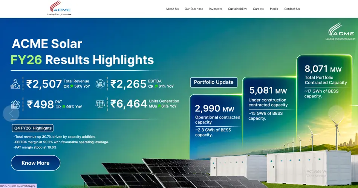Click the Portfolio Update label
Viewport: 358px width, 188px height.
click(214, 82)
